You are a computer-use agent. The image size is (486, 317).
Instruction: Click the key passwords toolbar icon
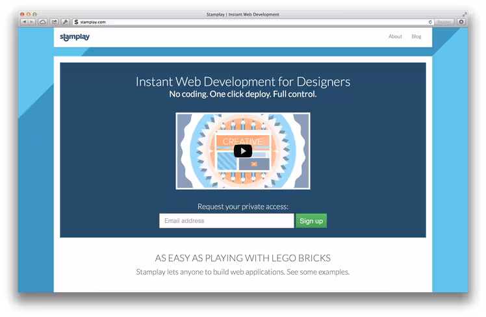coord(65,22)
